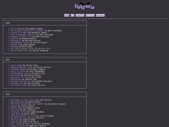Click author name Leslie Feinberg
The height and width of the screenshot is (127, 169).
pos(40,50)
